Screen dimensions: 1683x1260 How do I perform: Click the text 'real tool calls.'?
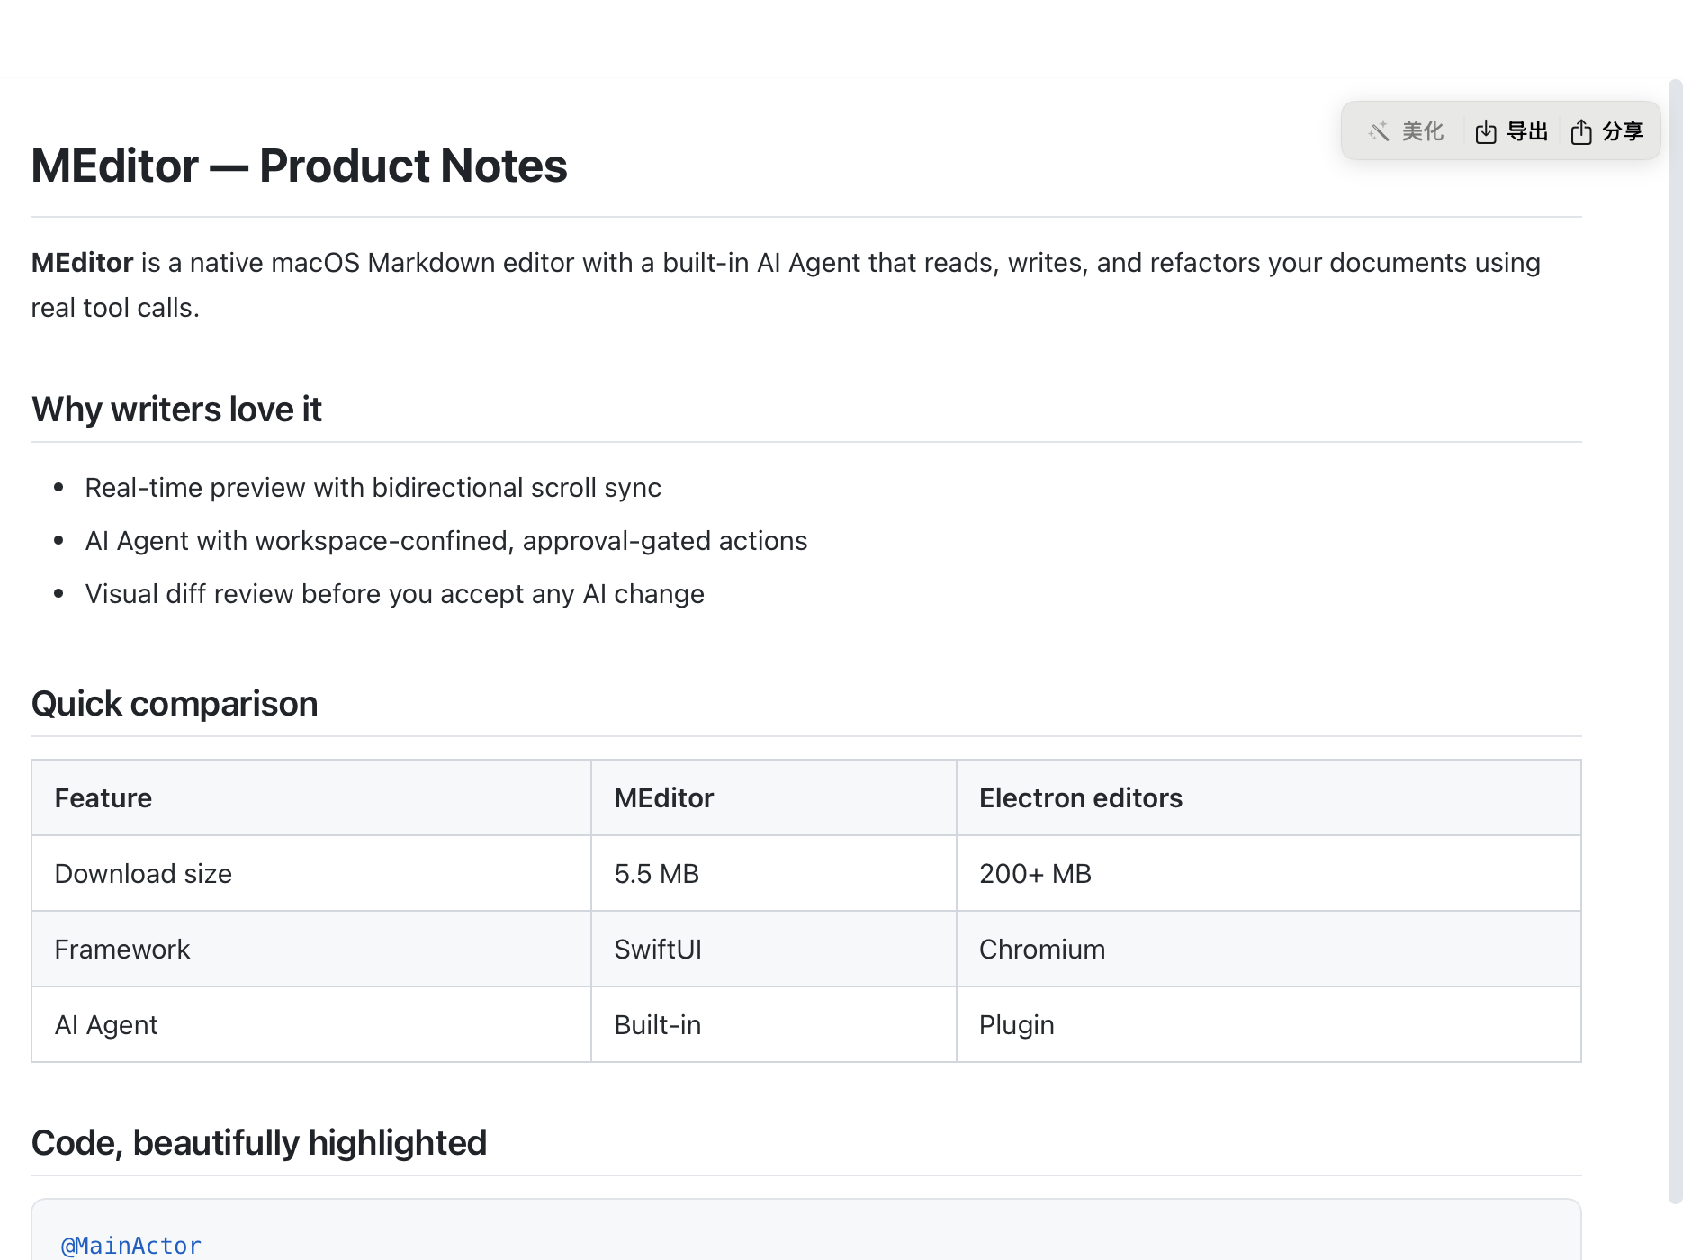(115, 308)
